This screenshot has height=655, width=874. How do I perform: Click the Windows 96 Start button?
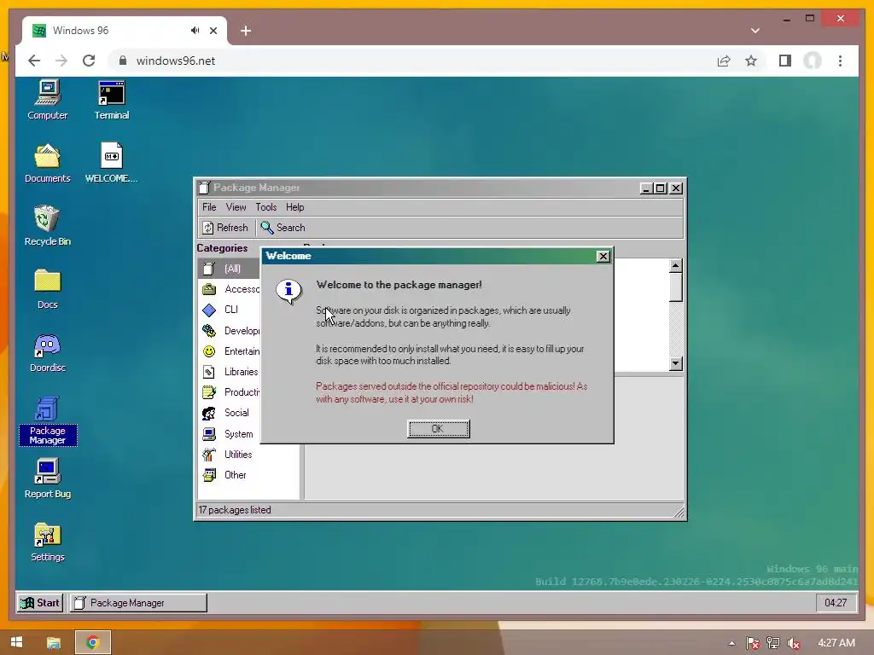(x=40, y=603)
